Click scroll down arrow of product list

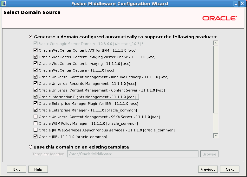(x=216, y=136)
